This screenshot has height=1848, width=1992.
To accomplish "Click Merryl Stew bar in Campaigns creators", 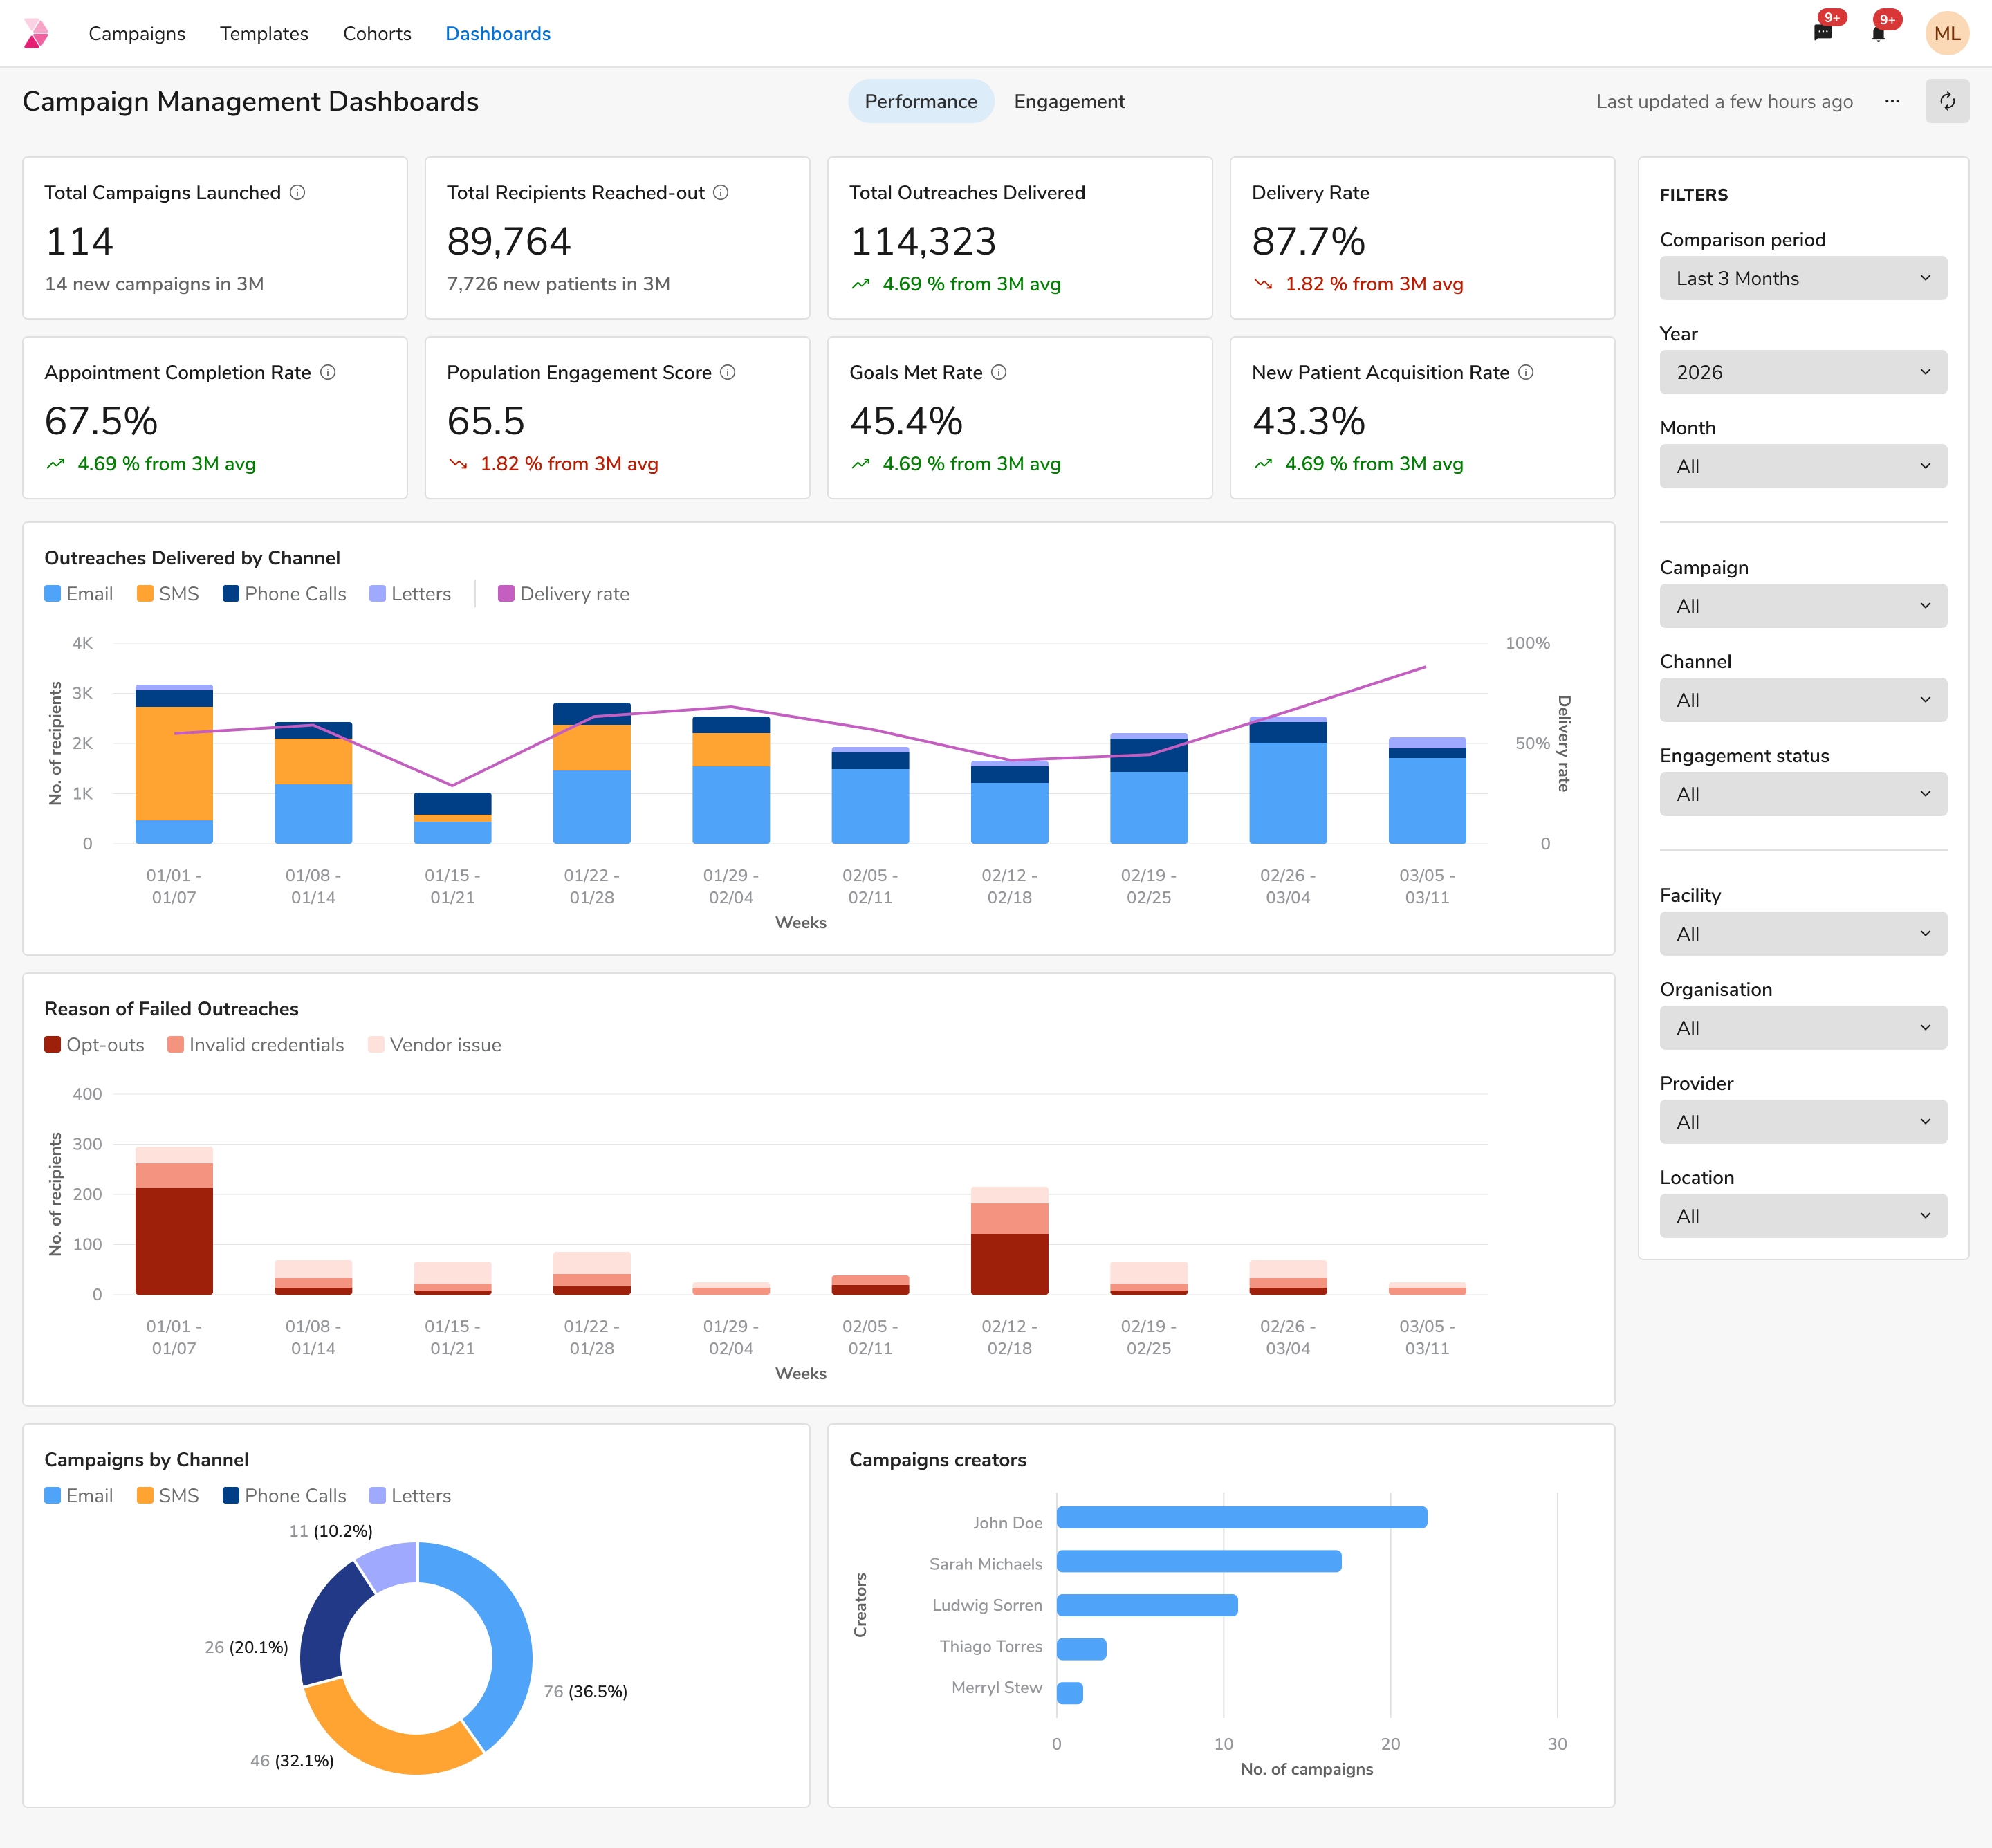I will click(1070, 1693).
